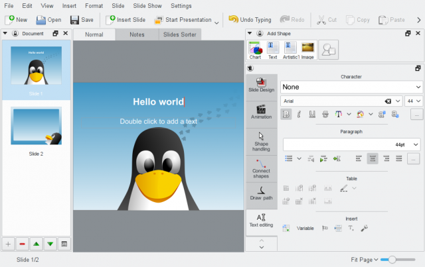
Task: Show more toolbar items chevron
Action: tap(419, 20)
